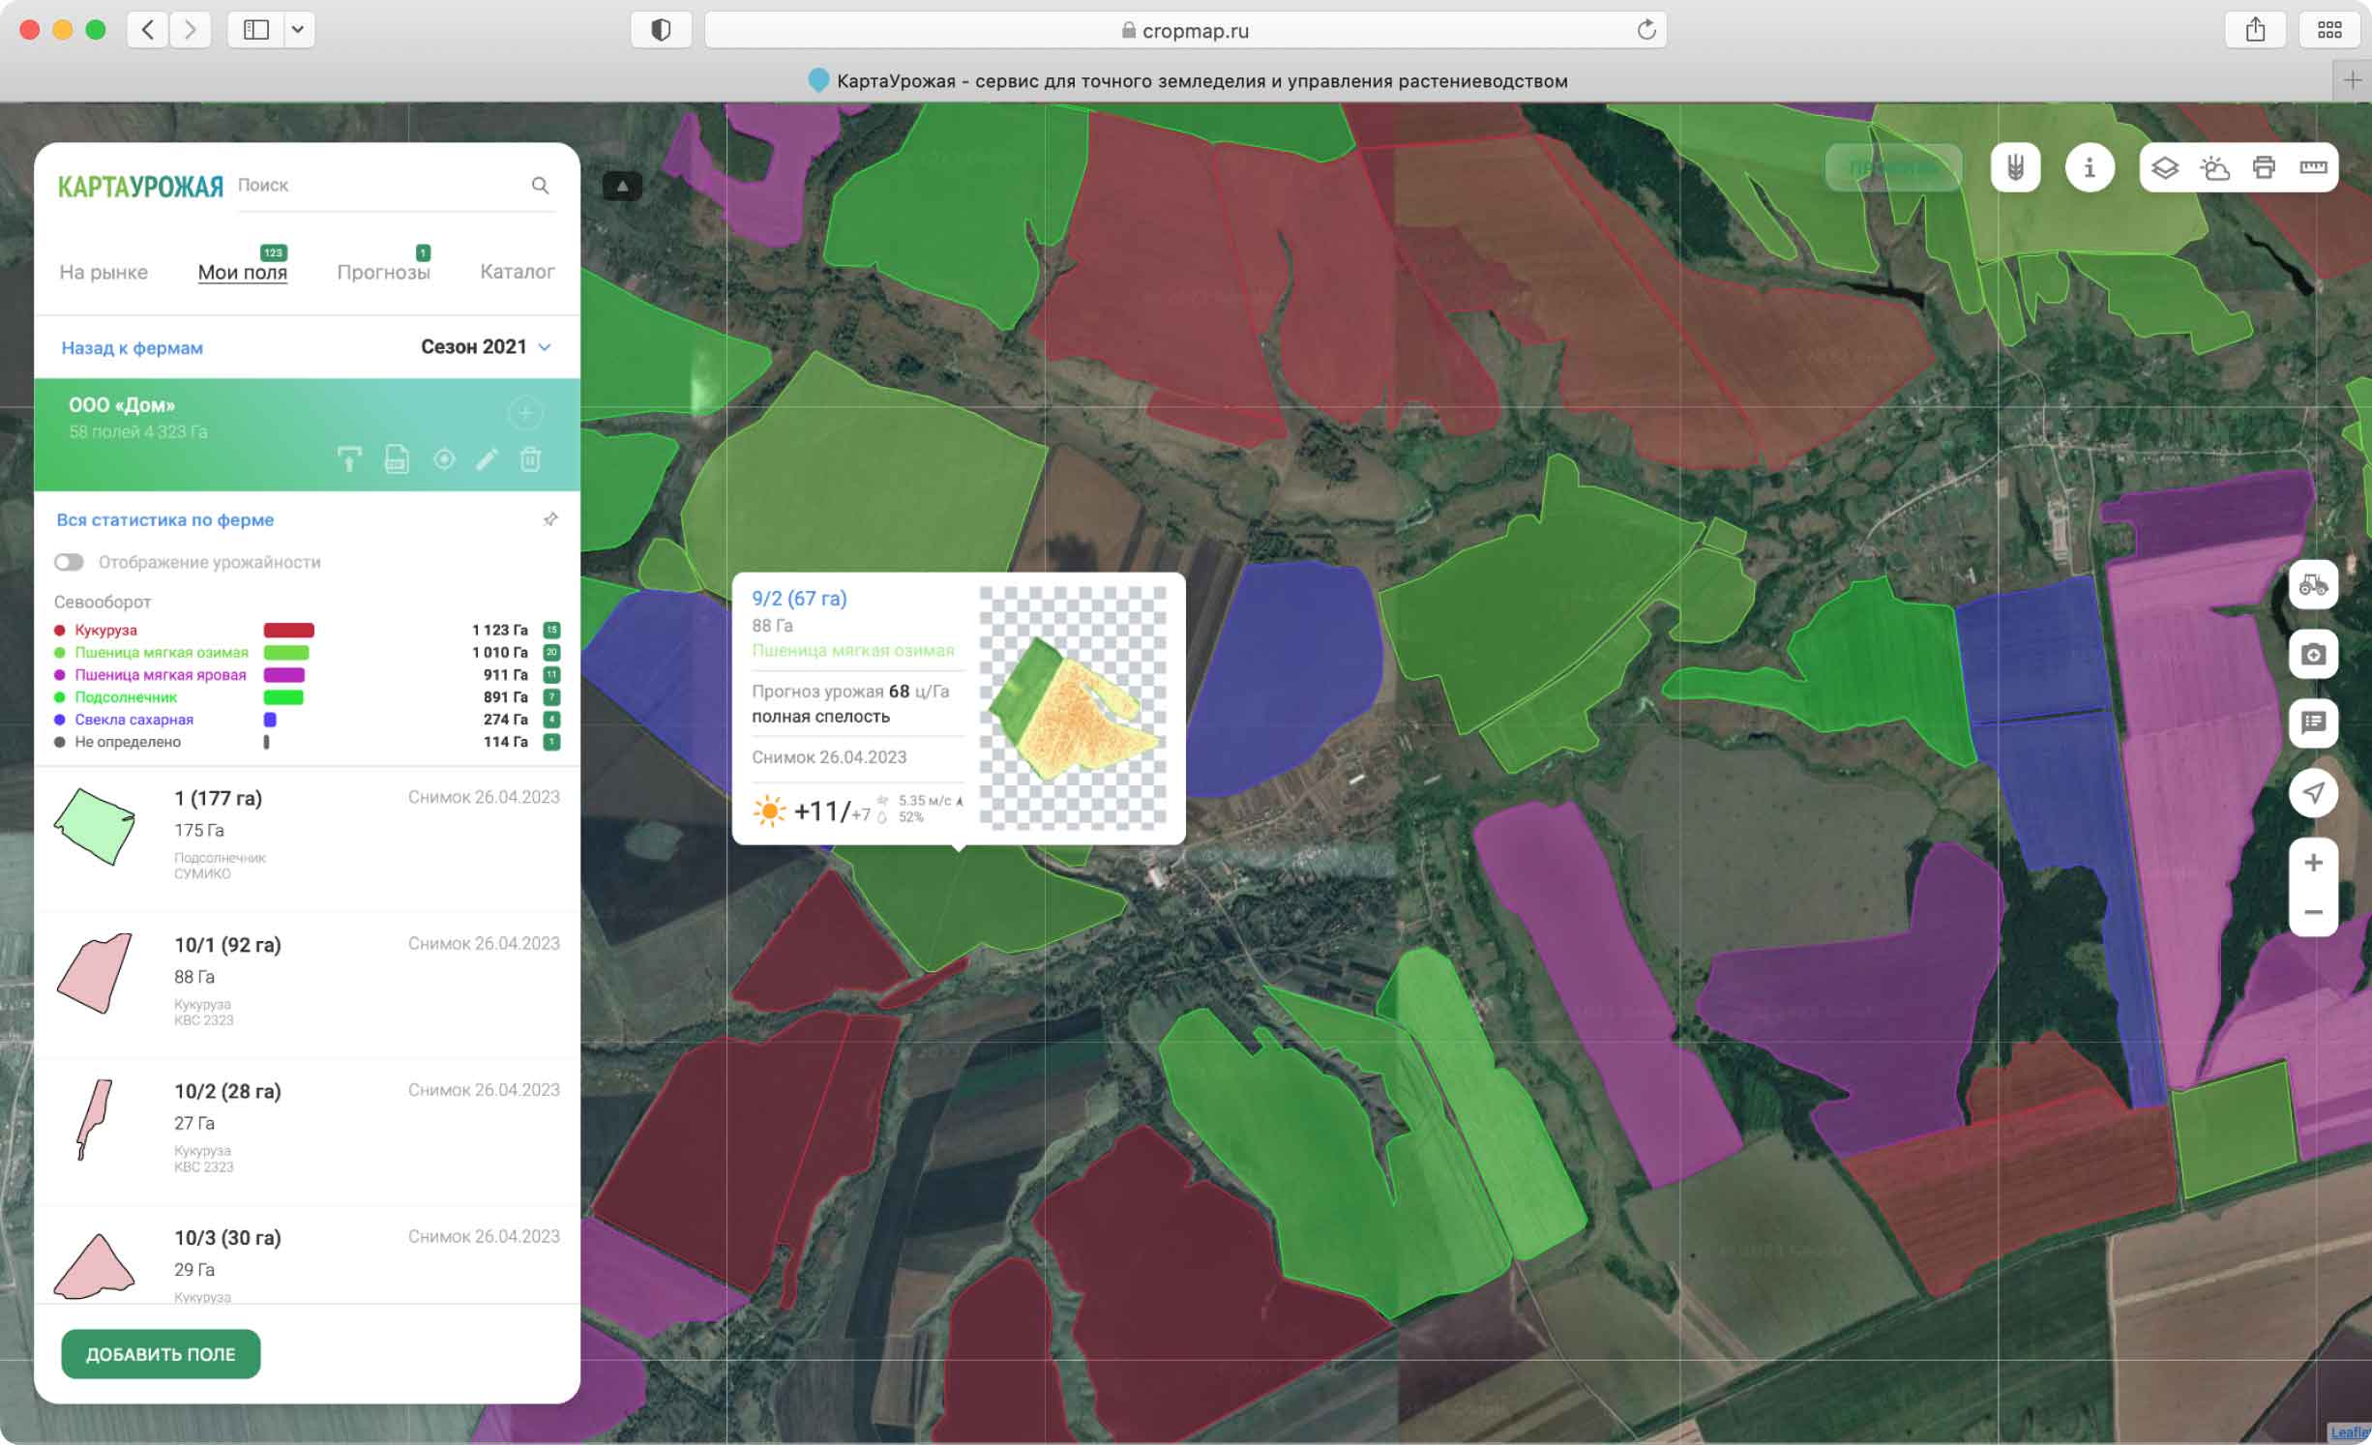Click the Leaflet attribution link
2372x1445 pixels.
[2350, 1432]
